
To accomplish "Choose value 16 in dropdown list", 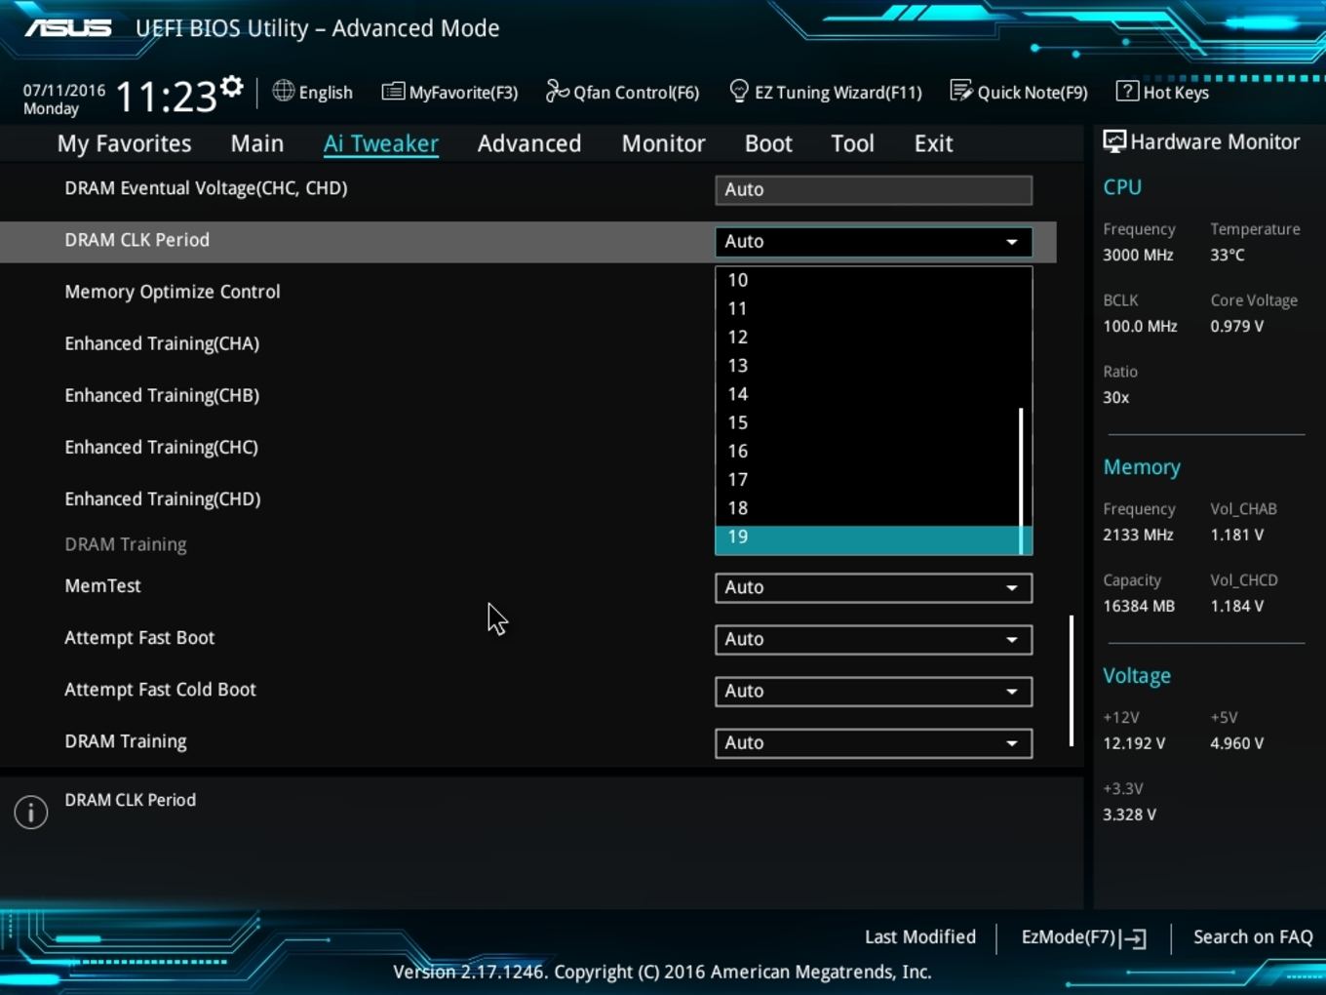I will tap(868, 451).
